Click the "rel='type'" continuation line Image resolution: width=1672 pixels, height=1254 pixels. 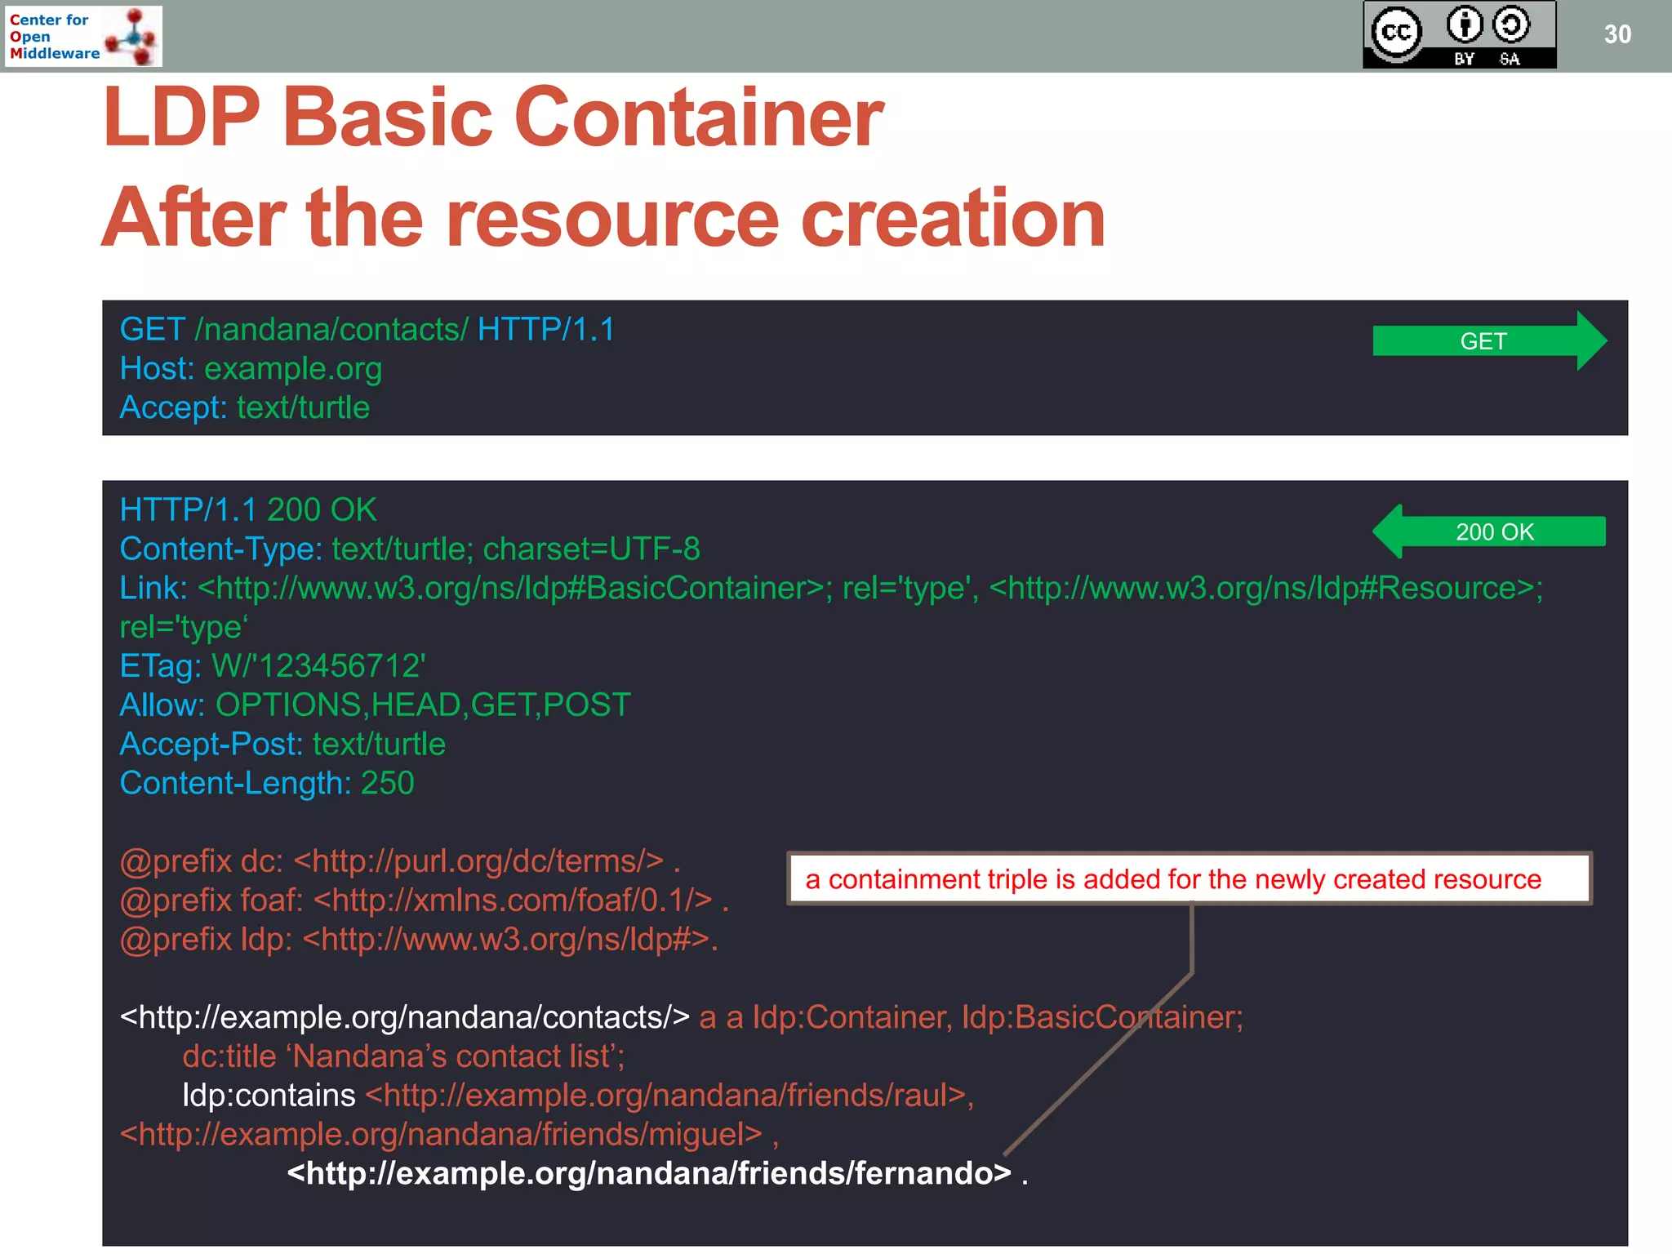click(184, 627)
